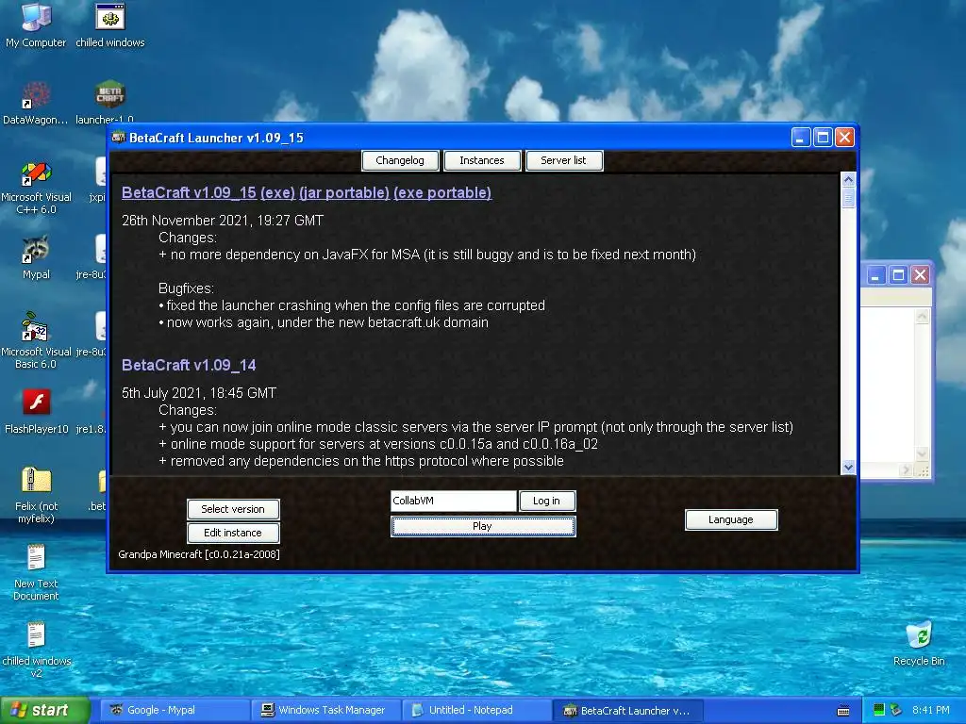Image resolution: width=966 pixels, height=724 pixels.
Task: Launch Microsoft Visual C++ 6.0 icon
Action: coord(36,188)
